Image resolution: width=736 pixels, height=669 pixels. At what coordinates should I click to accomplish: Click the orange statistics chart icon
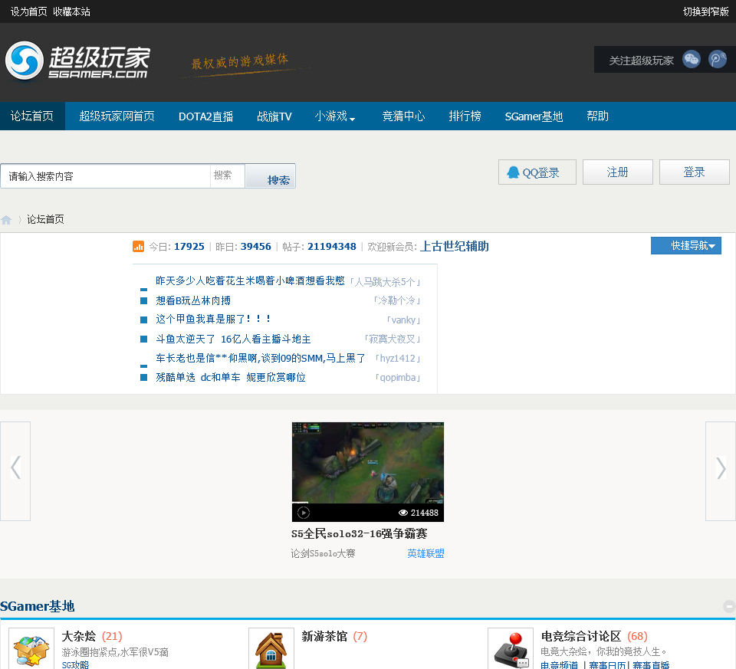tap(138, 246)
